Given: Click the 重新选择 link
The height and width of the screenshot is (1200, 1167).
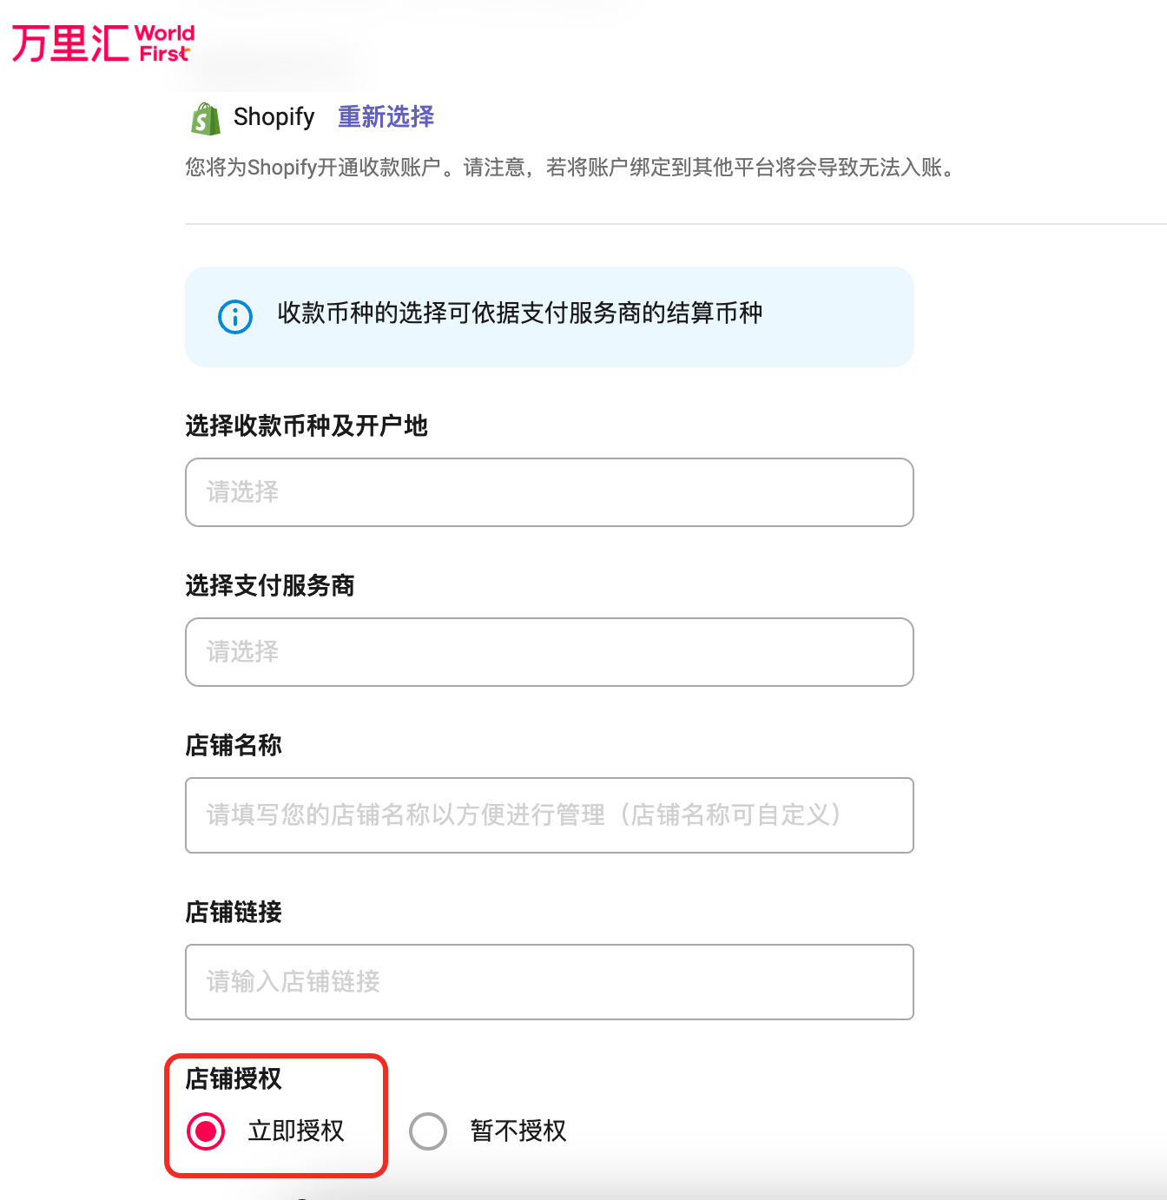Looking at the screenshot, I should click(x=386, y=117).
